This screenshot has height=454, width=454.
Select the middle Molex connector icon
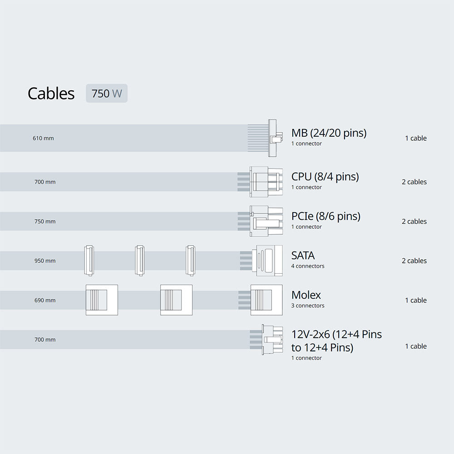176,300
